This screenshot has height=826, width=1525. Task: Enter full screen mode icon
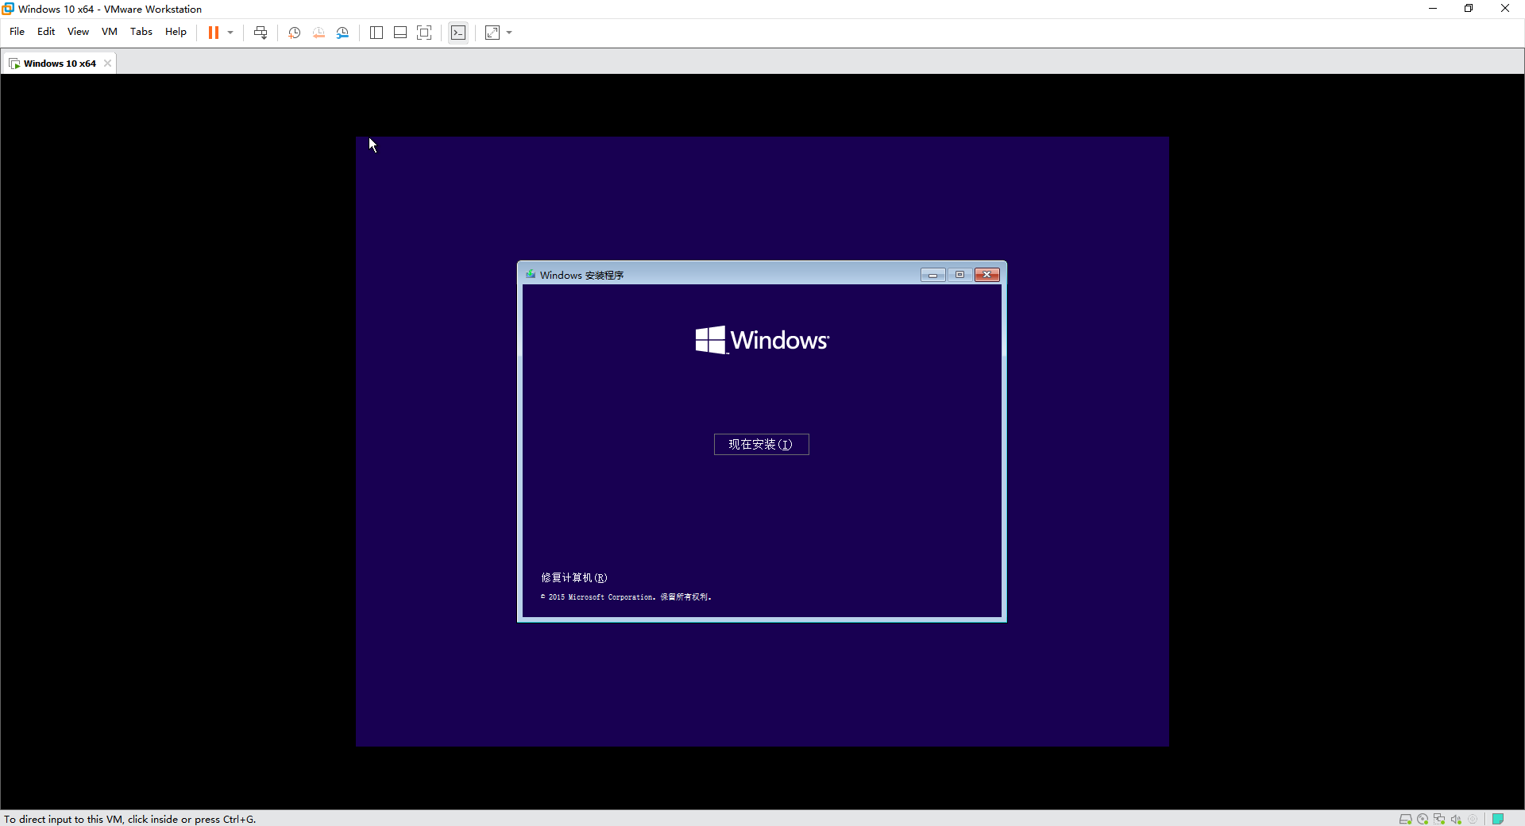click(424, 33)
